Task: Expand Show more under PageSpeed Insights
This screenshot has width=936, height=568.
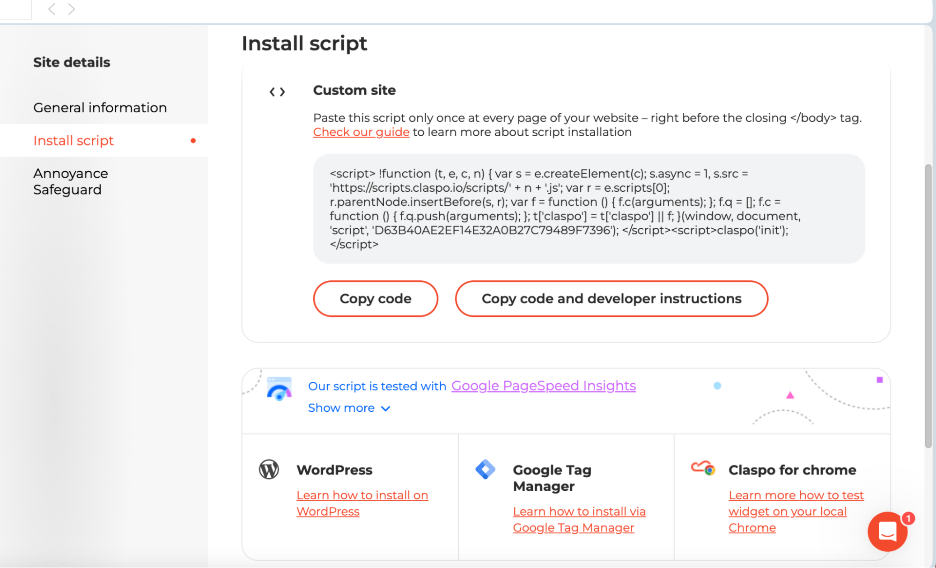Action: 349,408
